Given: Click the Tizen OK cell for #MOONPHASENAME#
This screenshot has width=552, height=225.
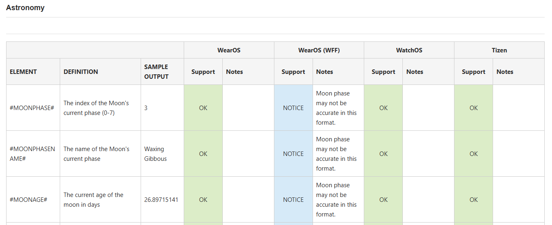Looking at the screenshot, I should click(474, 154).
